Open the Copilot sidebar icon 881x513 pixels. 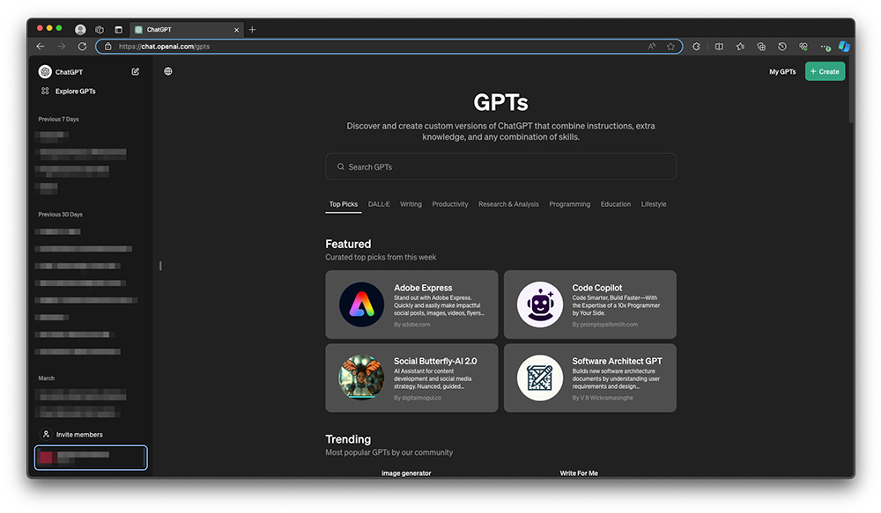(844, 47)
